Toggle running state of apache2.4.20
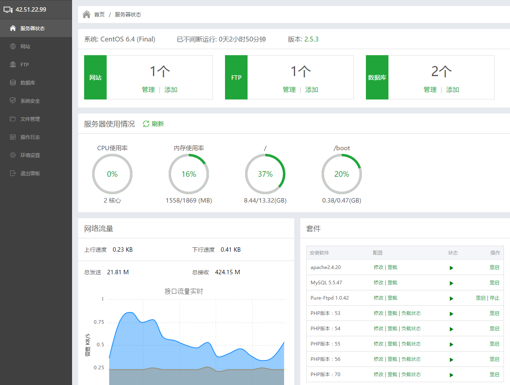The width and height of the screenshot is (510, 385). click(451, 267)
